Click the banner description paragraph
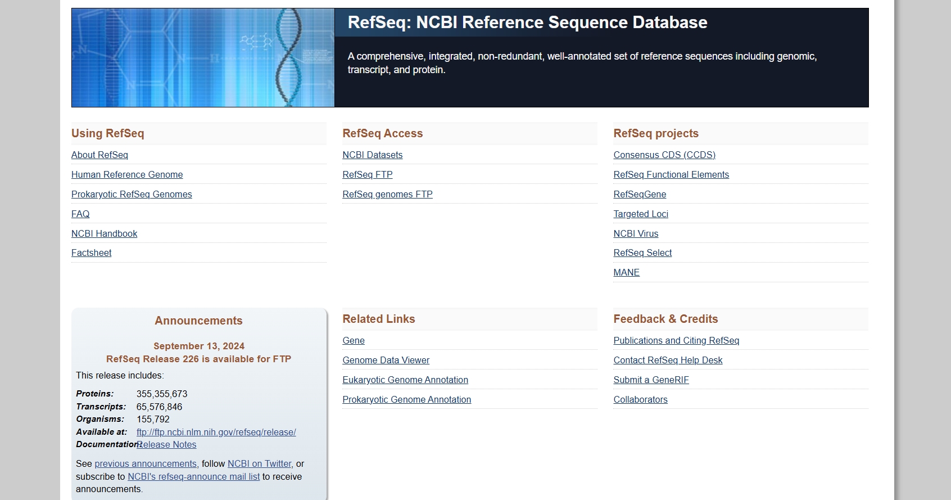Image resolution: width=951 pixels, height=500 pixels. (582, 63)
